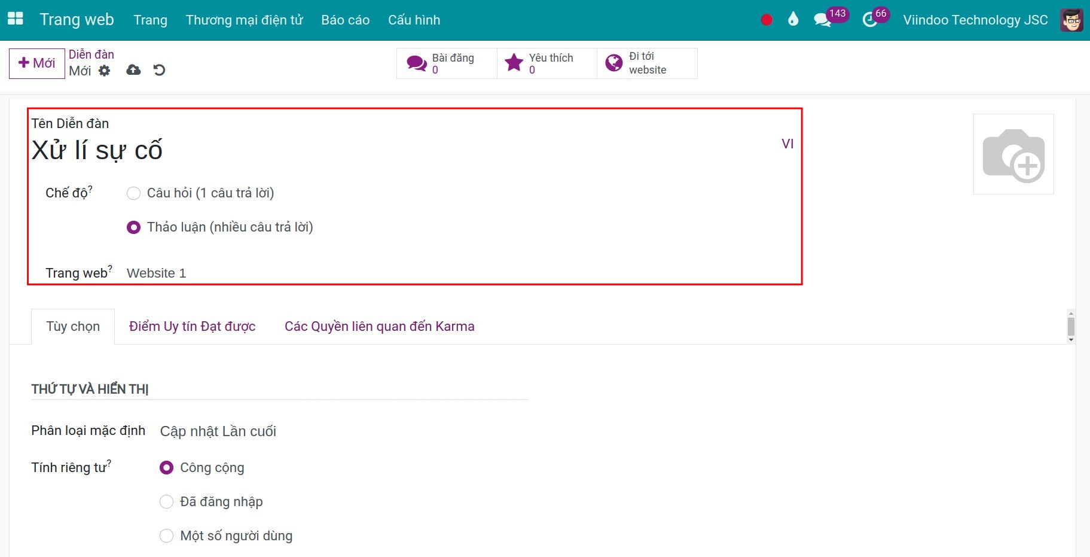
Task: Click the VI translation language button
Action: [787, 144]
